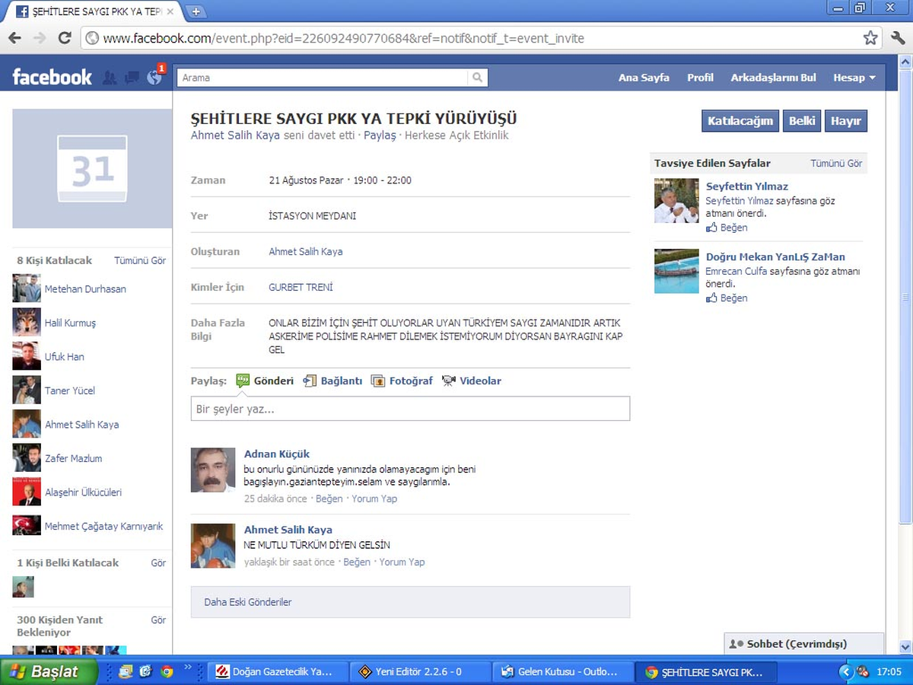Screen dimensions: 913x685
Task: Click the Katılacağım button
Action: point(740,121)
